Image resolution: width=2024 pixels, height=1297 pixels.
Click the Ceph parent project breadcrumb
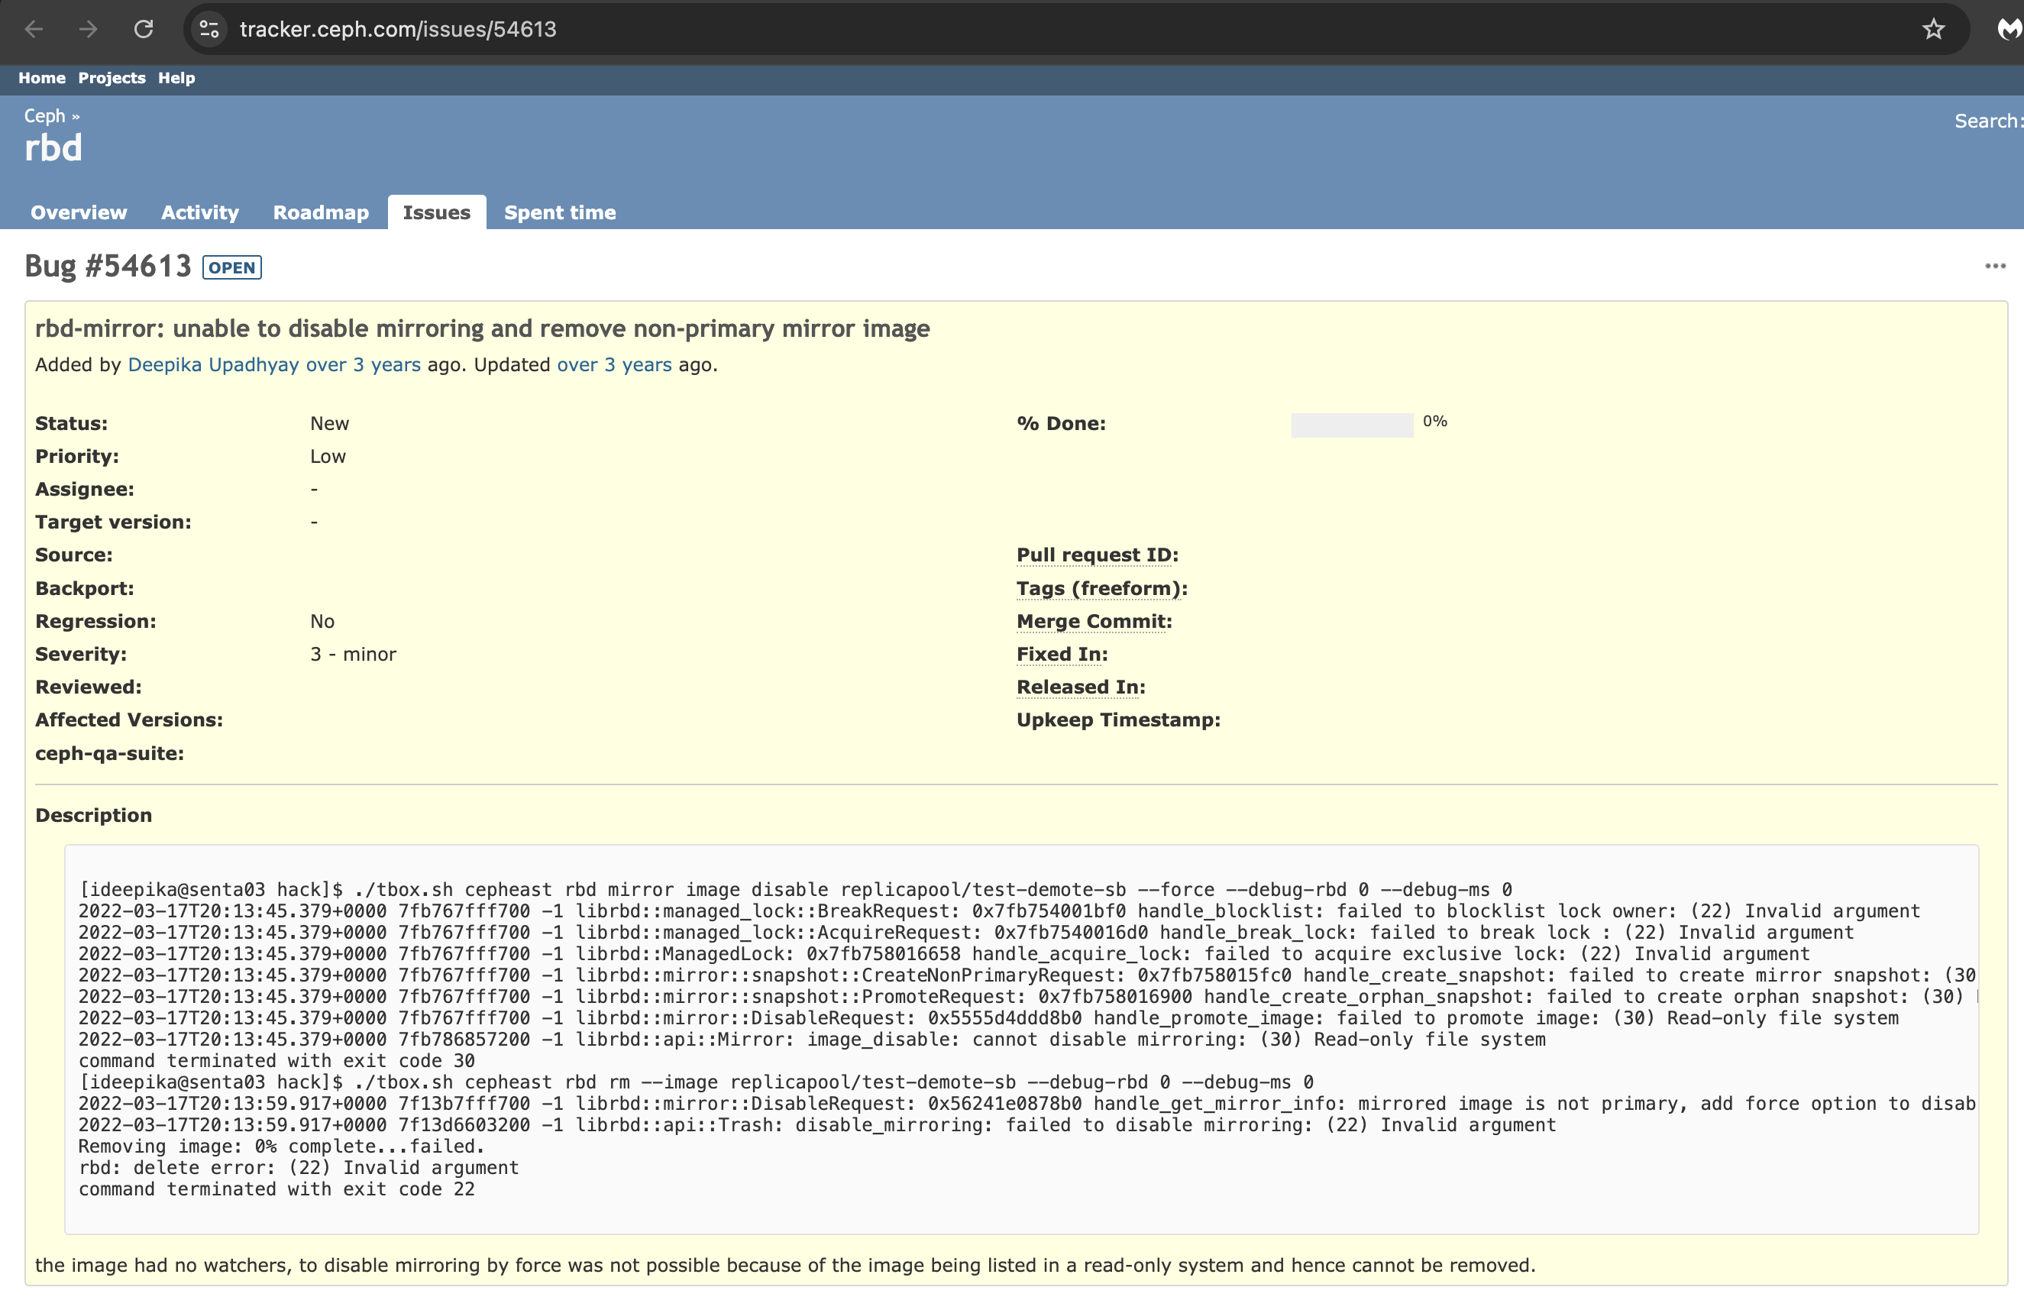point(44,115)
